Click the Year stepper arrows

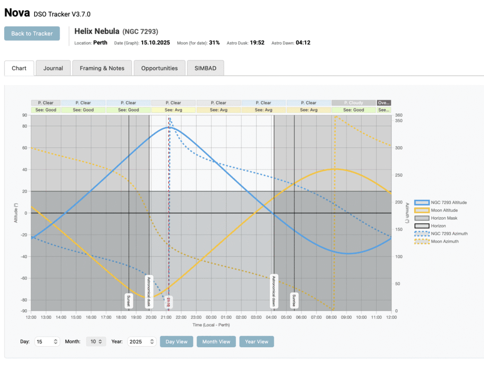click(x=152, y=341)
